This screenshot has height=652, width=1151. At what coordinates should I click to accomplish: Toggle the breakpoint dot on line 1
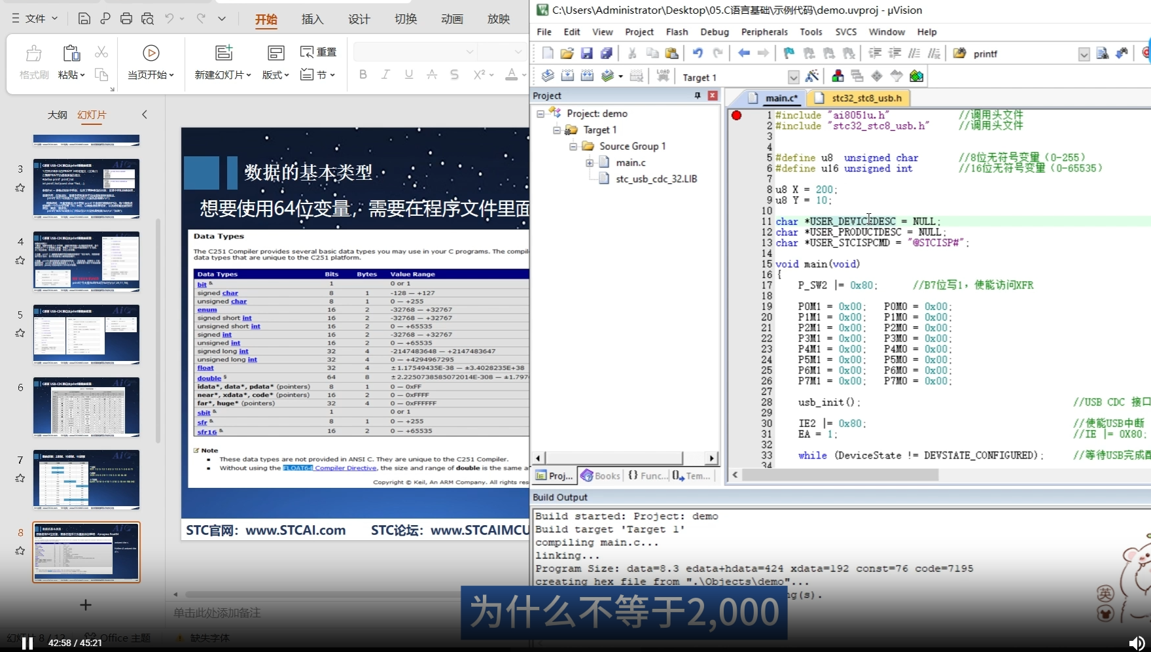[x=736, y=115]
